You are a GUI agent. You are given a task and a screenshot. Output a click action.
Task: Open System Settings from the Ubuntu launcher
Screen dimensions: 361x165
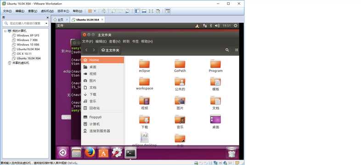117,153
